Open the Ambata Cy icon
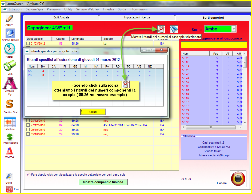The width and height of the screenshot is (252, 194). click(10, 83)
